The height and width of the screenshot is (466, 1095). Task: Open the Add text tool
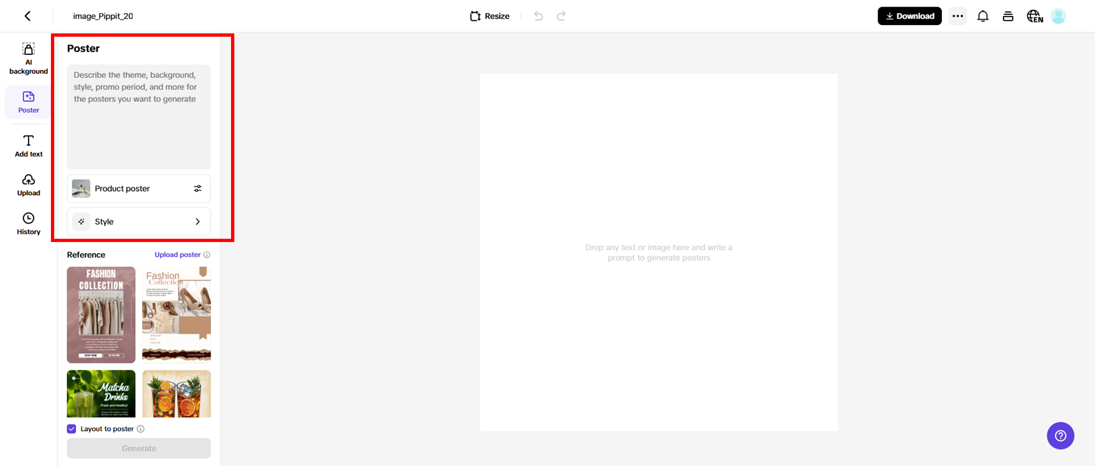coord(28,146)
